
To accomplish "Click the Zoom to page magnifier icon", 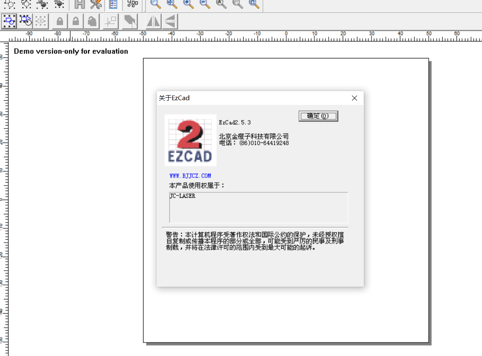I will pos(254,4).
